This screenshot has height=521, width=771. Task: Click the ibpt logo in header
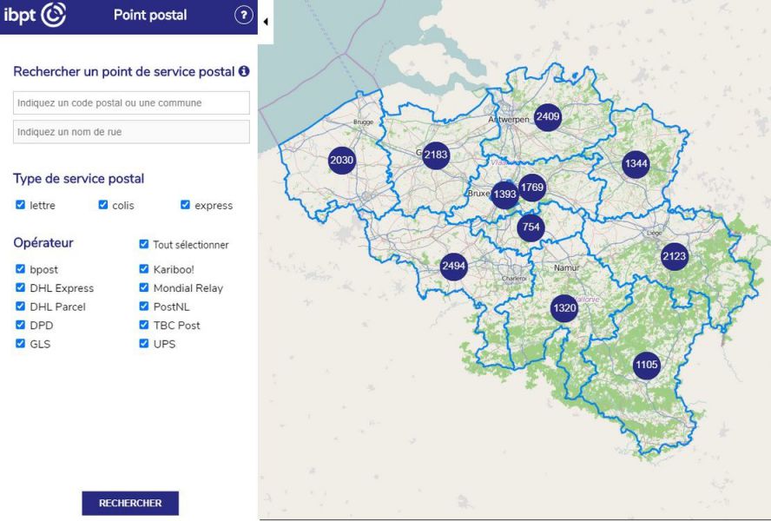(36, 16)
